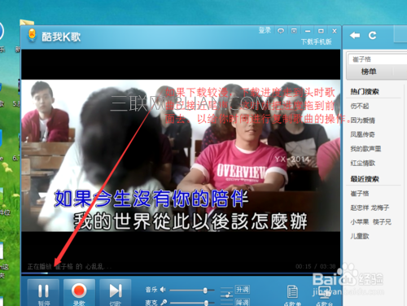Open the feedback speech-bubble icon
407x306 pixels.
(x=281, y=31)
